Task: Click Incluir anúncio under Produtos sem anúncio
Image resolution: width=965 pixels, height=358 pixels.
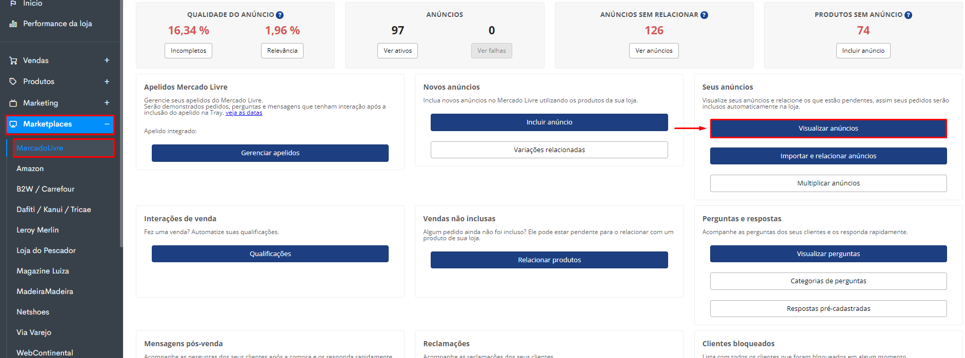Action: pos(863,51)
